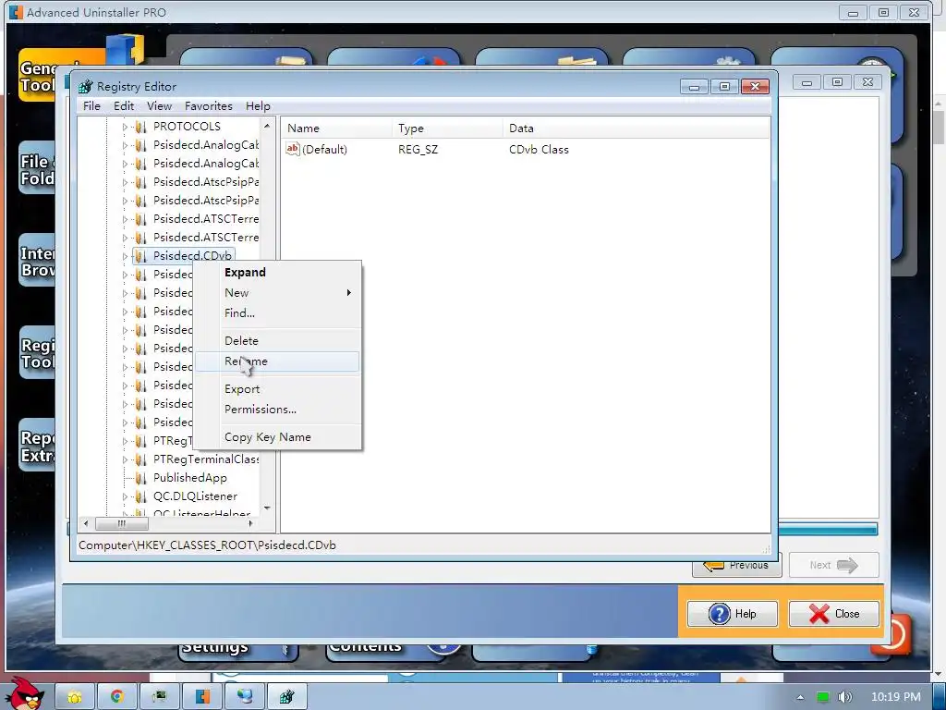Click the Close button in Advanced Uninstaller
Screen dimensions: 946x710
834,614
